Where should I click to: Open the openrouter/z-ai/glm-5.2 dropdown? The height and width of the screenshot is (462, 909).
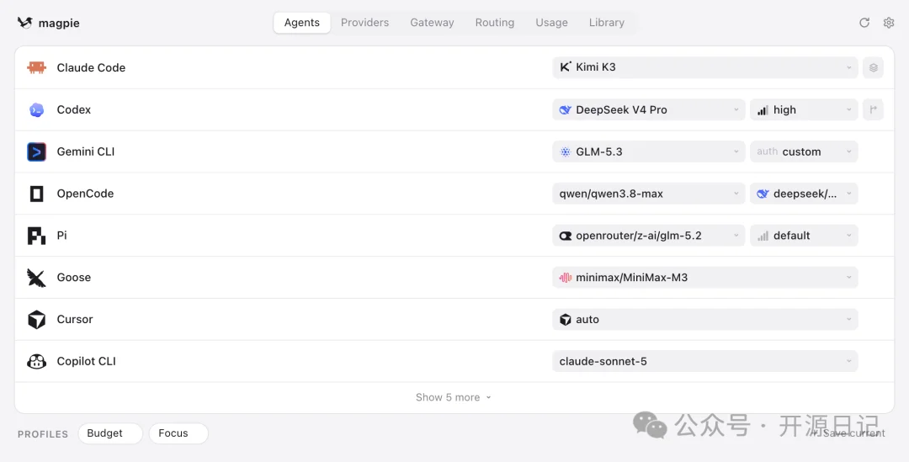click(x=649, y=236)
